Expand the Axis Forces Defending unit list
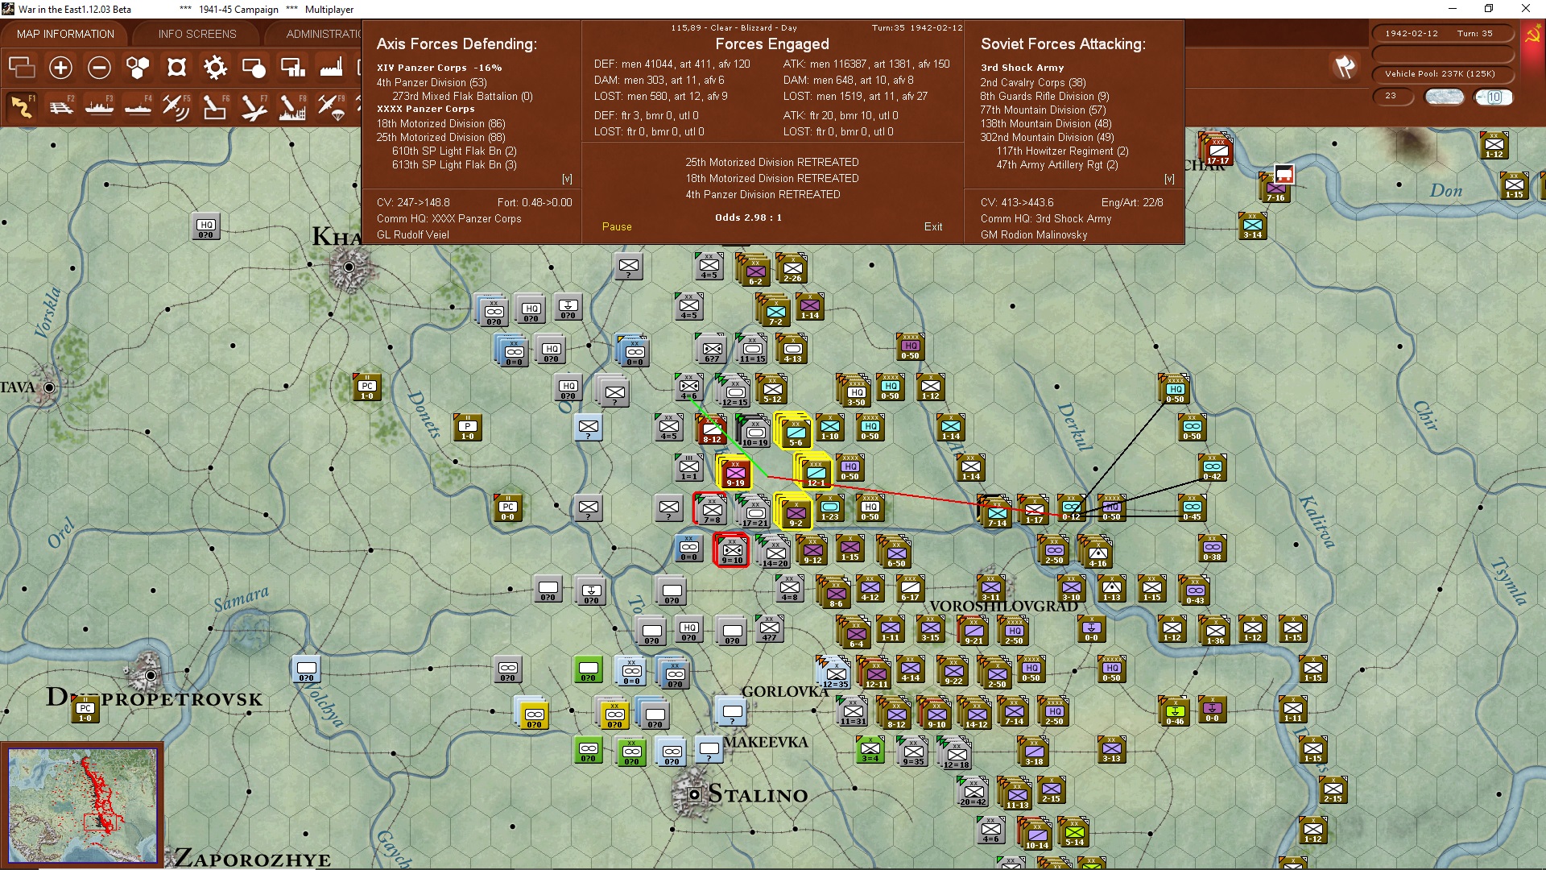The width and height of the screenshot is (1546, 870). [x=567, y=179]
